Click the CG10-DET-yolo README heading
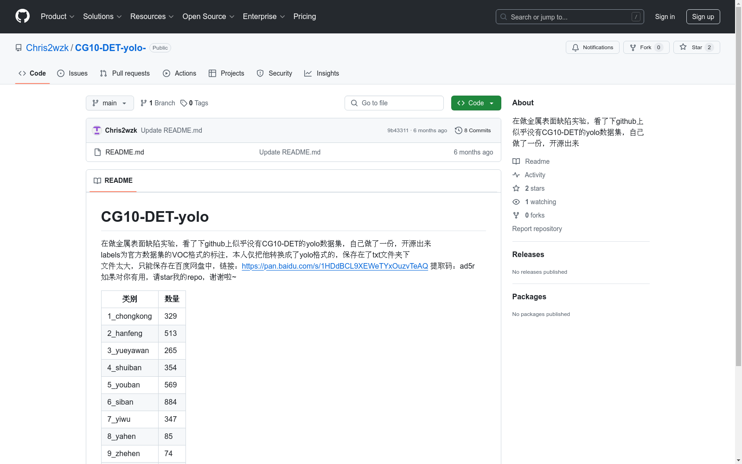This screenshot has width=742, height=464. point(155,217)
